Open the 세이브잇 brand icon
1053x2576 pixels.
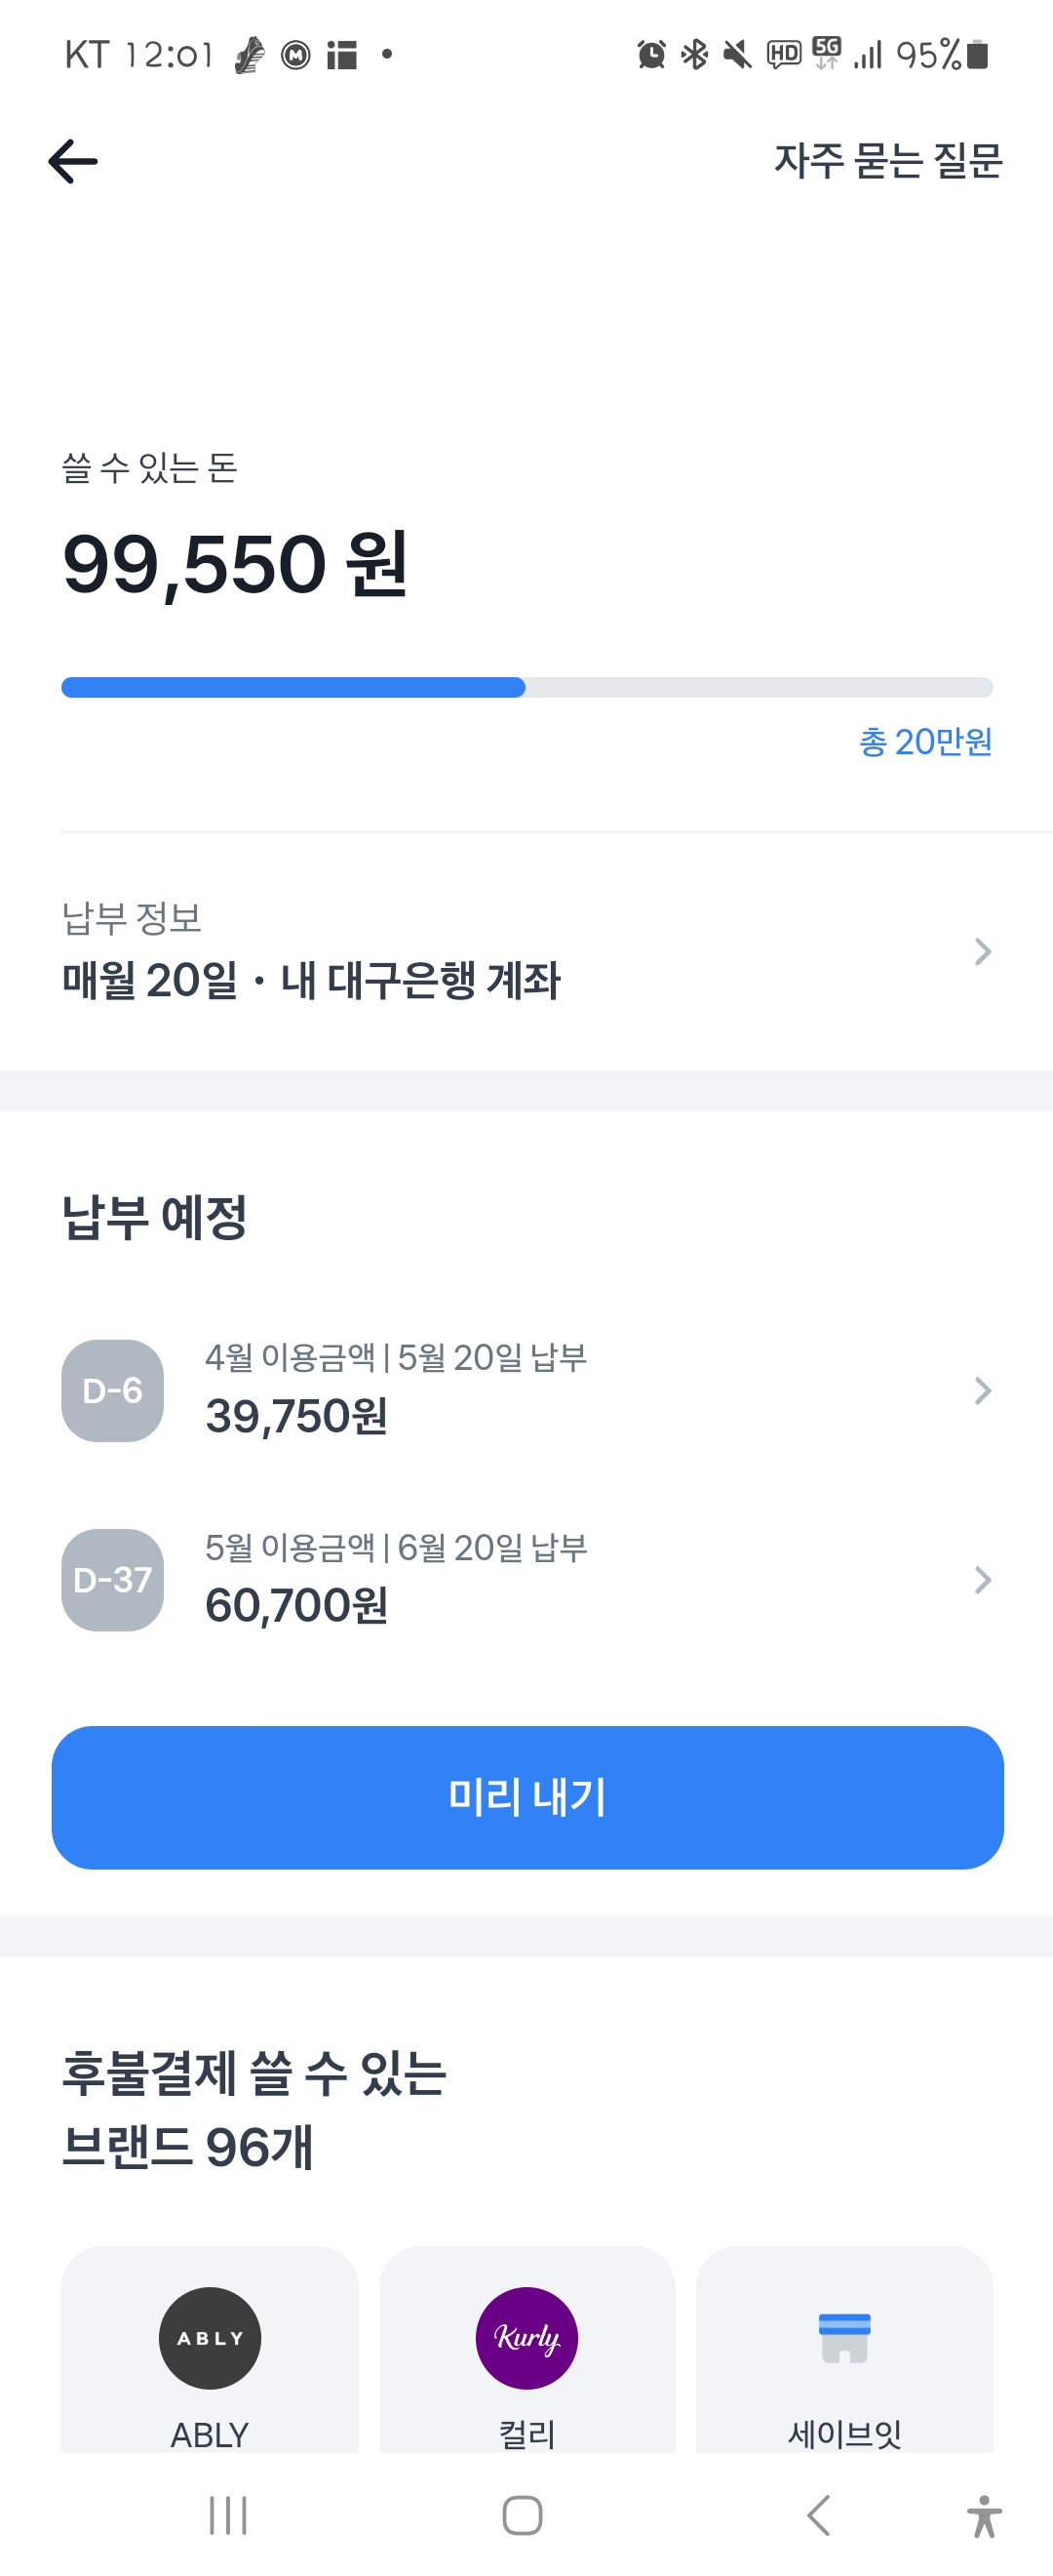pyautogui.click(x=844, y=2337)
